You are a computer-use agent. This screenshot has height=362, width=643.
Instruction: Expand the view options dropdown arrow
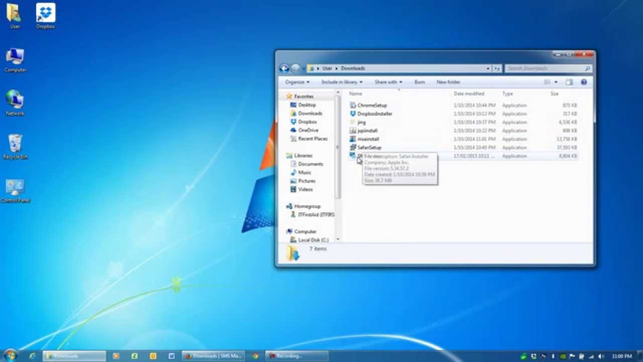pyautogui.click(x=556, y=82)
